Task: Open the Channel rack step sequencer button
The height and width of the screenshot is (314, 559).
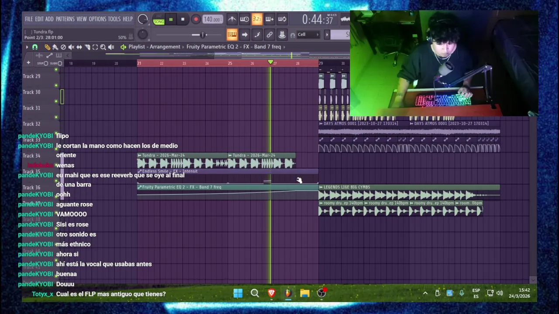Action: [257, 34]
